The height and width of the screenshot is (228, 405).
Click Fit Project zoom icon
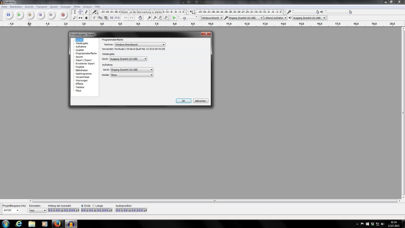tap(166, 18)
